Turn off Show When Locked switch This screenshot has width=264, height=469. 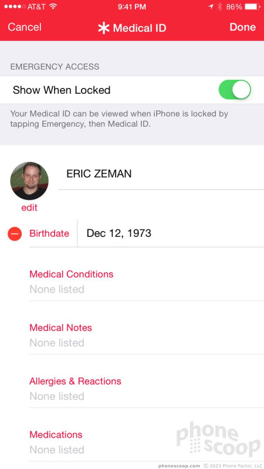click(x=235, y=90)
